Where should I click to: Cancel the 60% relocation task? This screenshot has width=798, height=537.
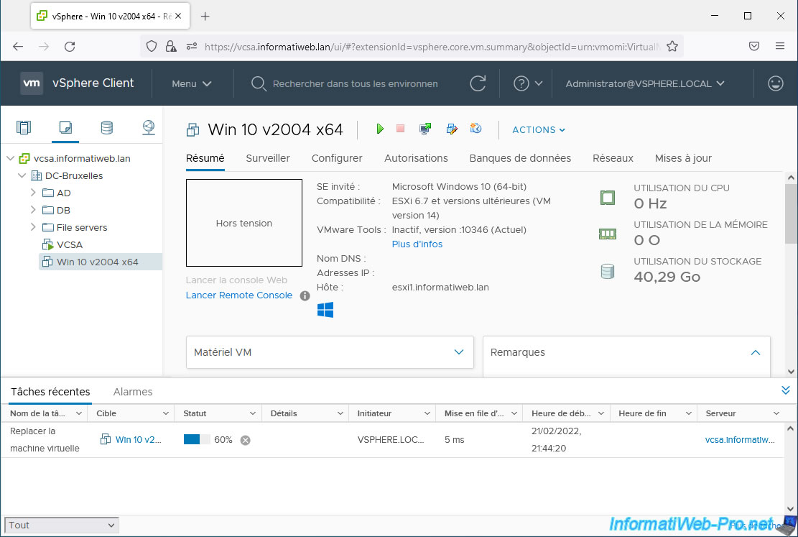click(245, 440)
